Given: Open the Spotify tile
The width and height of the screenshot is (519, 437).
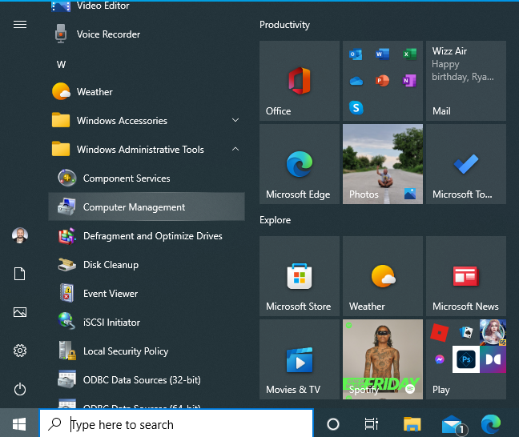Looking at the screenshot, I should tap(383, 359).
